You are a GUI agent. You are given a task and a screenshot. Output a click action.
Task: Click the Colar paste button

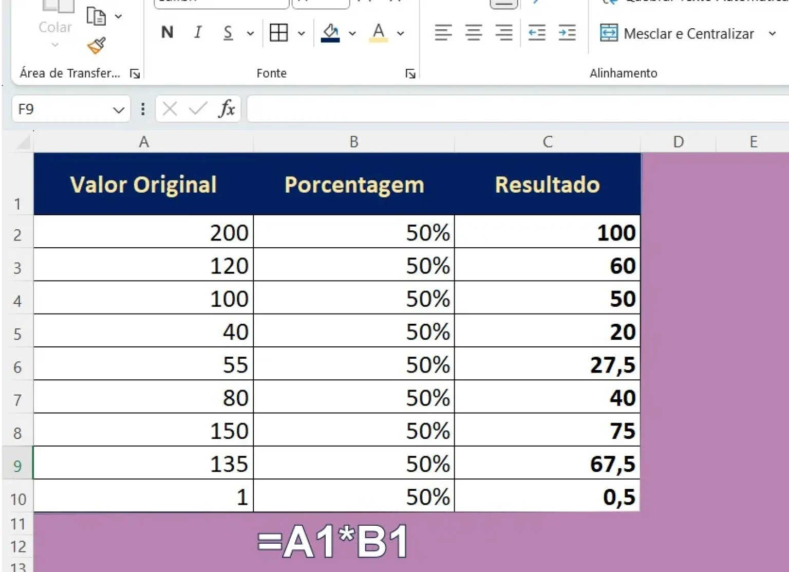(x=55, y=16)
